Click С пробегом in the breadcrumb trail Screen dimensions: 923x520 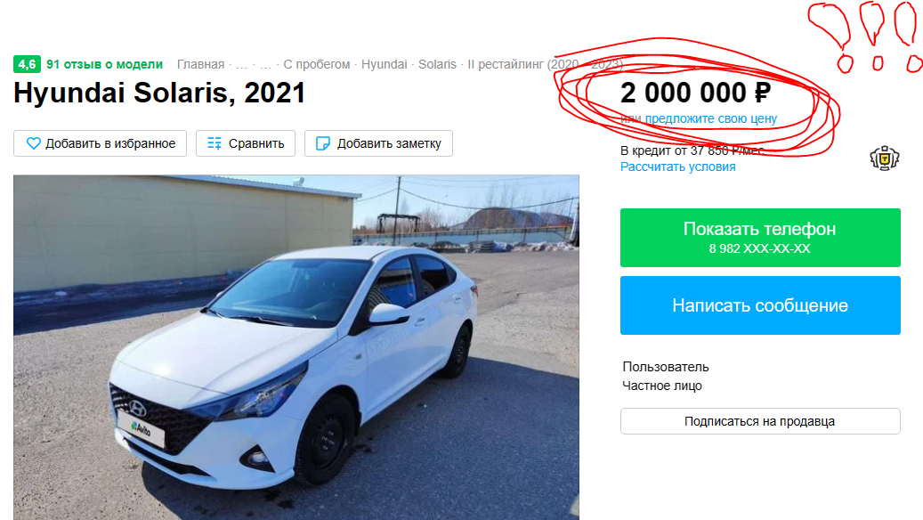(x=317, y=64)
